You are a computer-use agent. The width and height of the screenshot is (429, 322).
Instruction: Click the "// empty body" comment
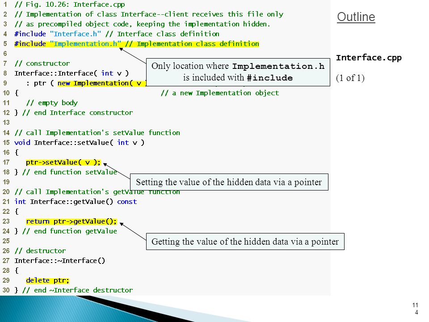tap(52, 103)
